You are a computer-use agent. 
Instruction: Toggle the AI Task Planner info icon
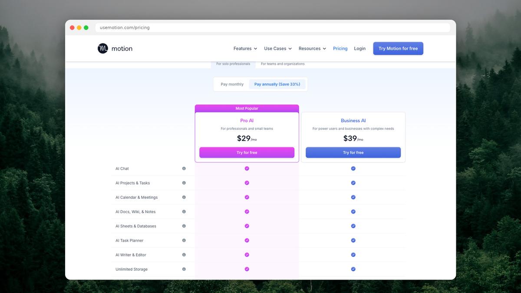[184, 240]
